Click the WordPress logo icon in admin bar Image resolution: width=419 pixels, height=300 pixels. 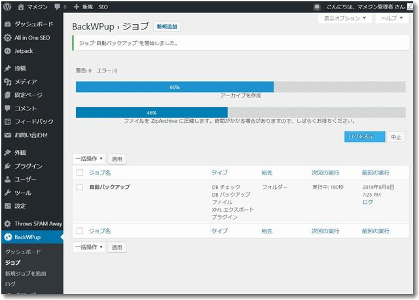[7, 6]
